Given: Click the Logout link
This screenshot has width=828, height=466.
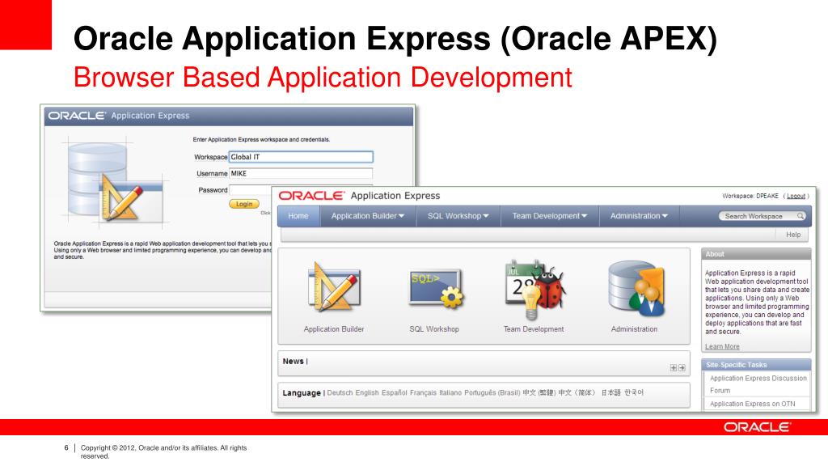Looking at the screenshot, I should [x=796, y=196].
